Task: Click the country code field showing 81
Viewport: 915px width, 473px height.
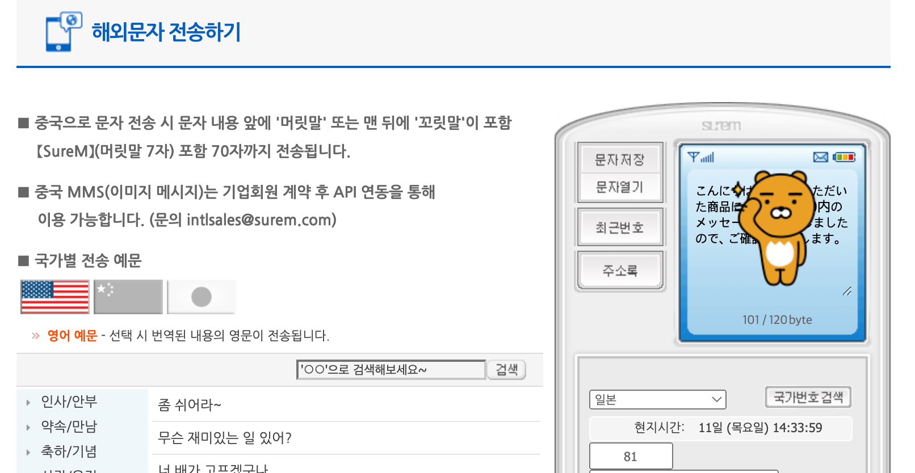Action: 631,456
